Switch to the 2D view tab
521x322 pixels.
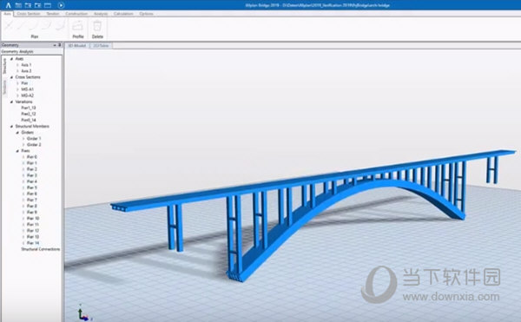click(101, 45)
